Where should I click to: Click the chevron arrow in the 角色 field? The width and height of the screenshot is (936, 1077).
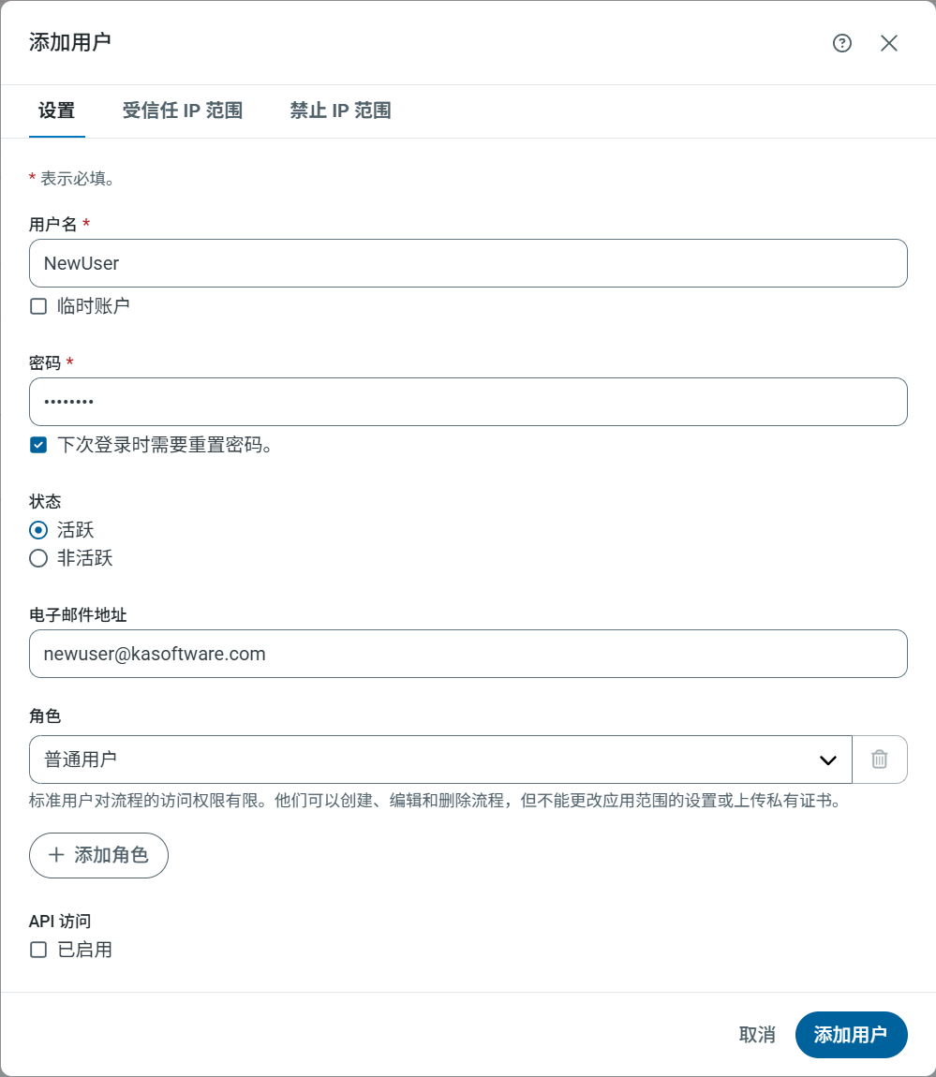click(828, 760)
